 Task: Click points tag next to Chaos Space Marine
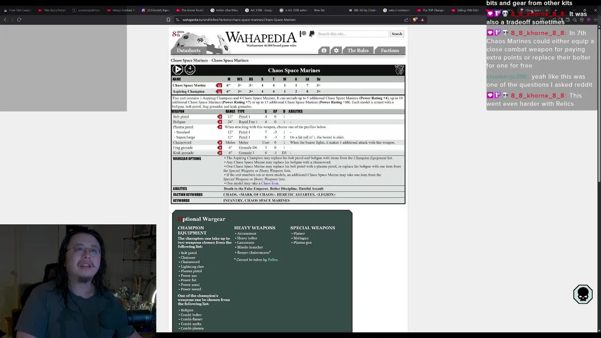(219, 85)
